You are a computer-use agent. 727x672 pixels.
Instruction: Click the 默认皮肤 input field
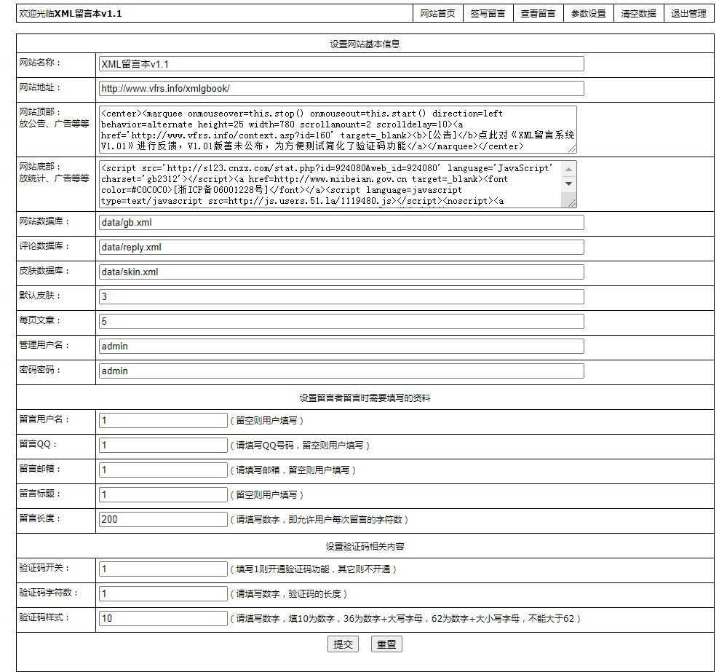click(x=341, y=297)
